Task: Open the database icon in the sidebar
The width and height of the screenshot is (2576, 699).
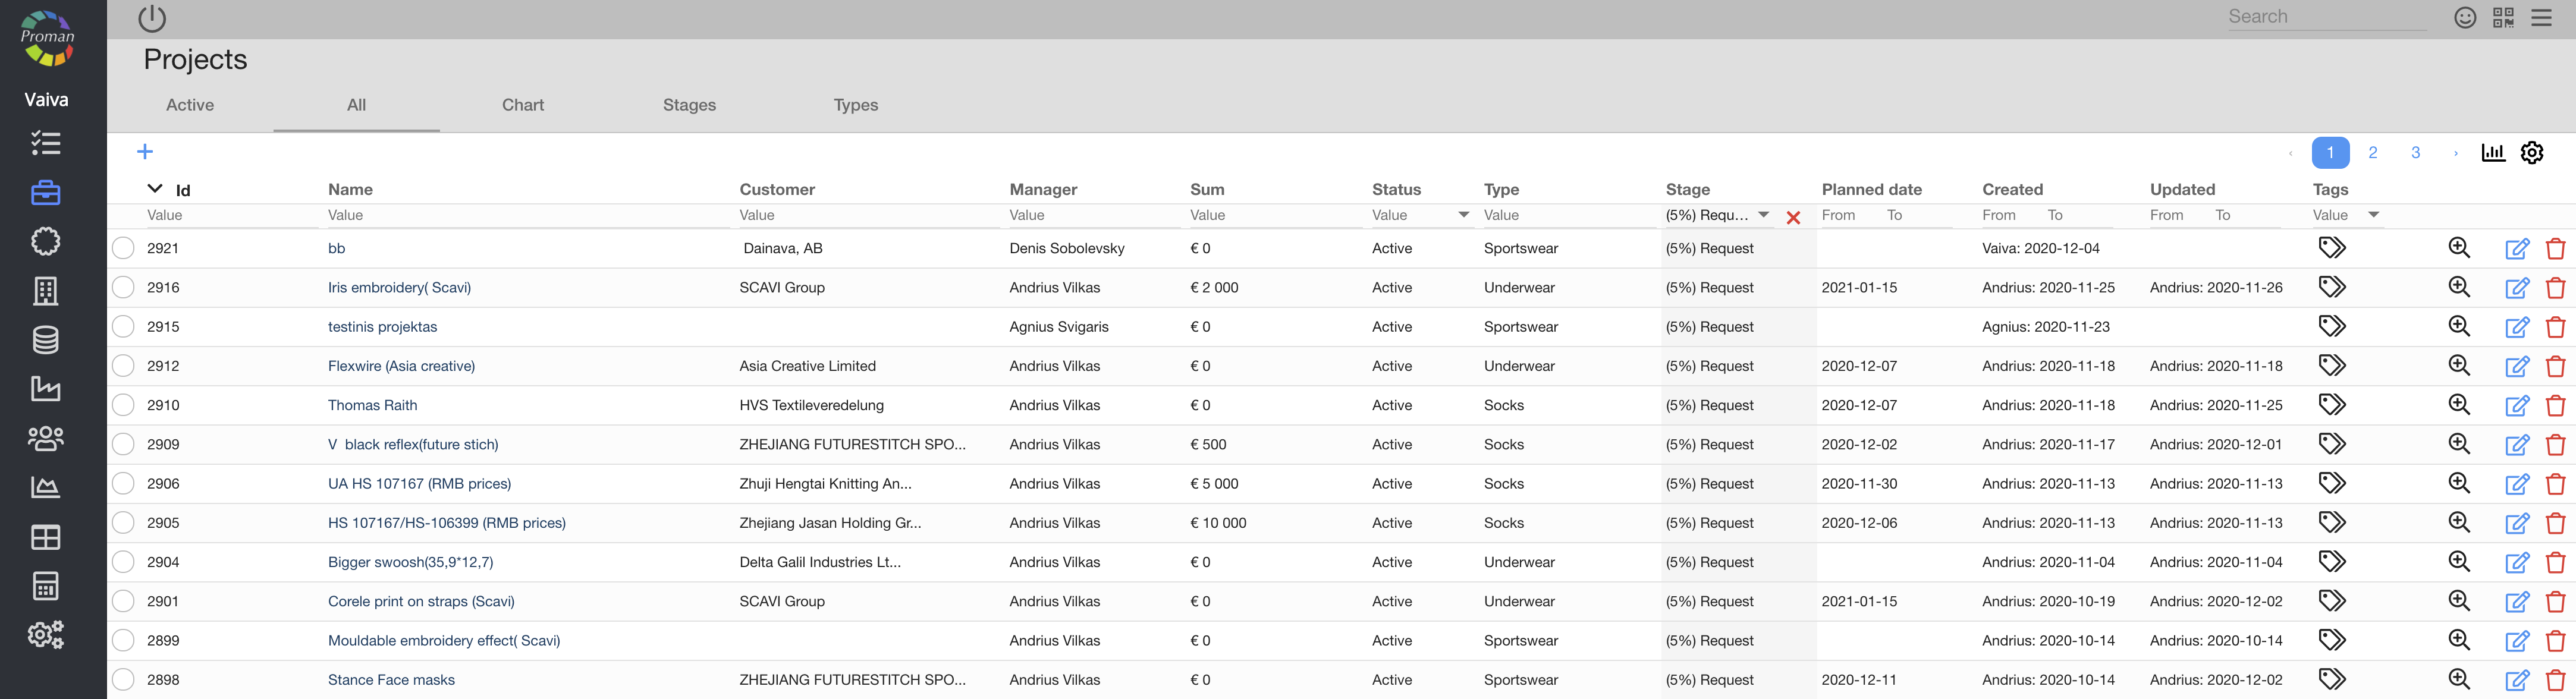Action: (46, 340)
